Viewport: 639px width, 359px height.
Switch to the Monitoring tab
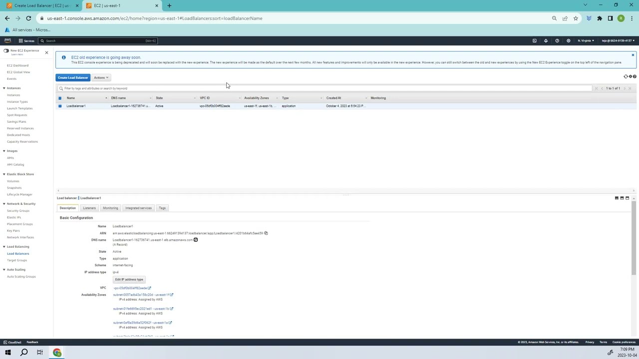coord(110,208)
